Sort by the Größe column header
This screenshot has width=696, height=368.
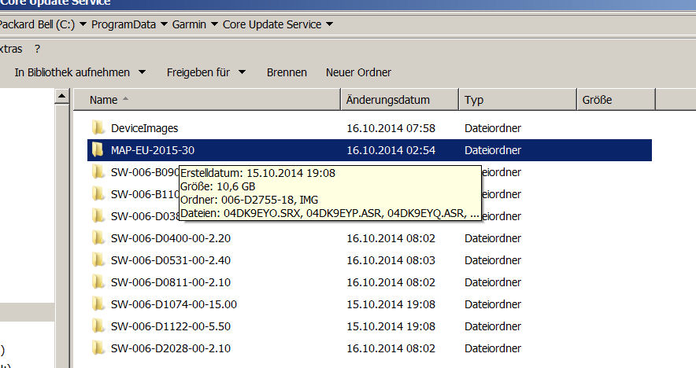click(x=616, y=100)
